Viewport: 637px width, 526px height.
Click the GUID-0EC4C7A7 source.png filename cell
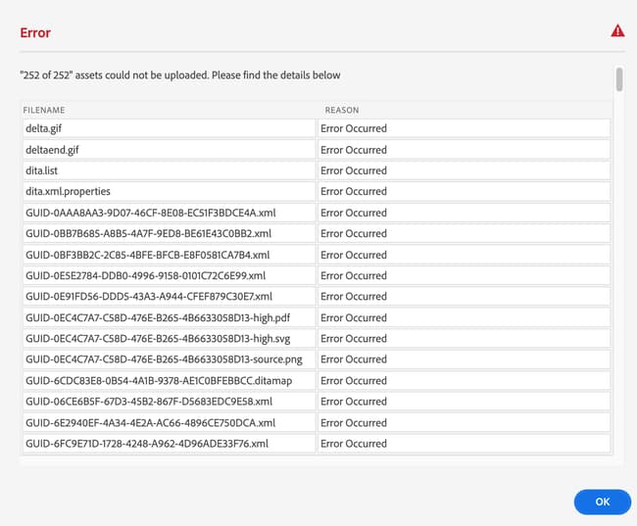pos(169,359)
